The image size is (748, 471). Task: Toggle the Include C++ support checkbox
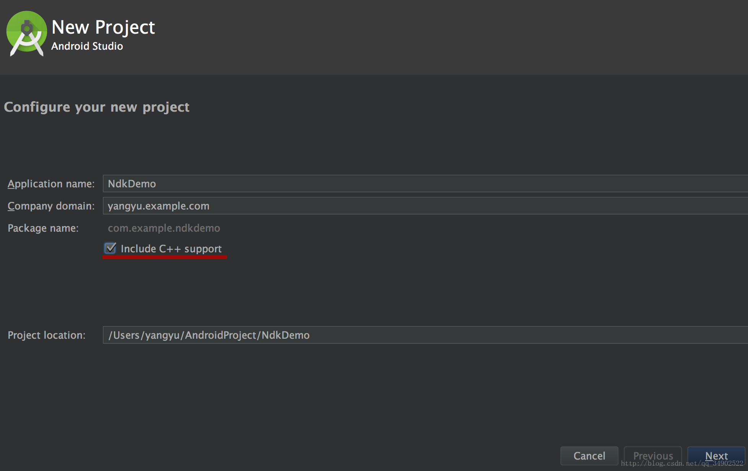[110, 248]
